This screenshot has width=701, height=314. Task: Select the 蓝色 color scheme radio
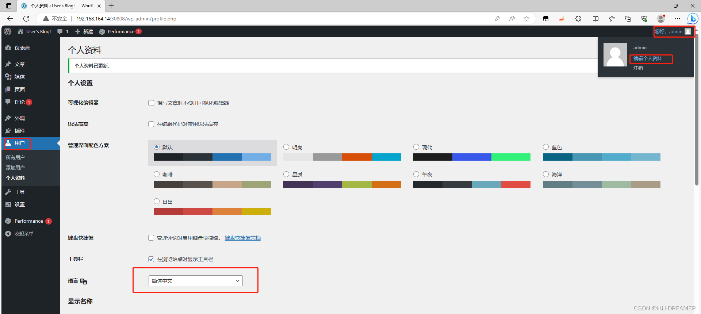(546, 147)
